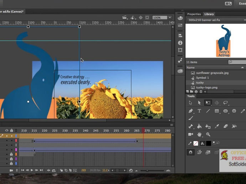Click the library search field
This screenshot has width=246, height=184.
(239, 62)
